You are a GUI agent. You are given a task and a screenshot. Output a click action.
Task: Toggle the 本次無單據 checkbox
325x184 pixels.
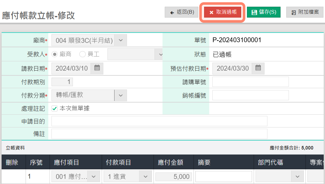(55, 108)
